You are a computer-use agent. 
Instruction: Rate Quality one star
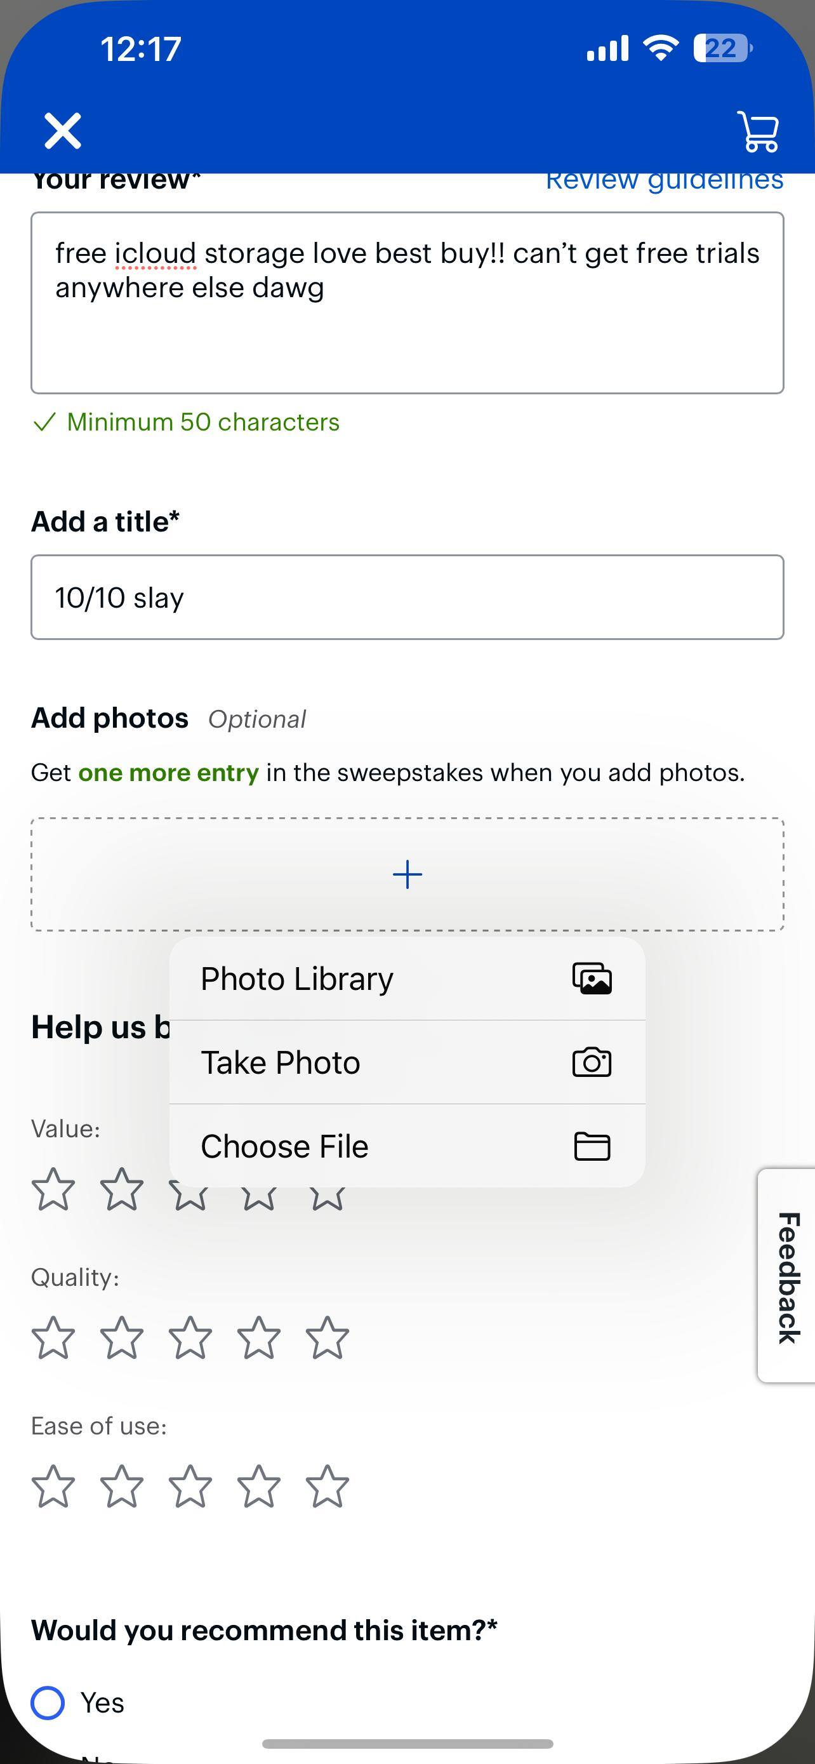pos(53,1337)
